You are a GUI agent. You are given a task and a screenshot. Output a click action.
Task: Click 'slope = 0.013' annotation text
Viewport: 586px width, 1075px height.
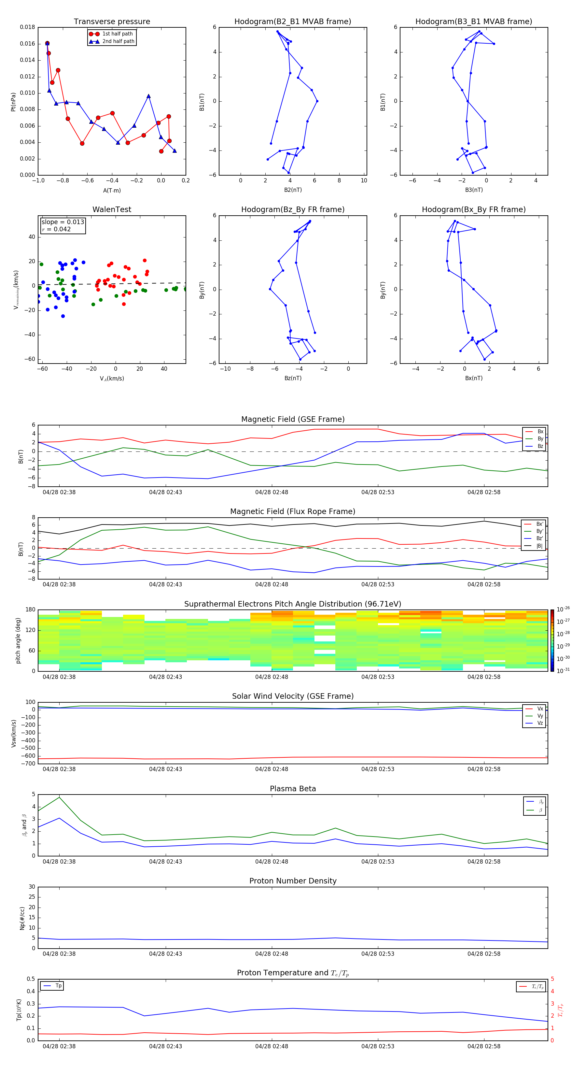pos(63,222)
